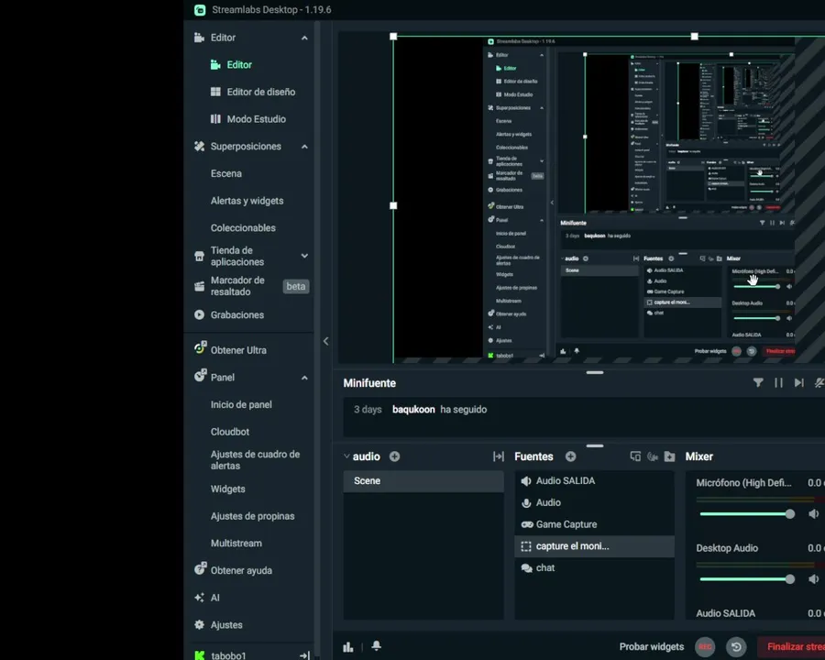Expand the audio scene collection dropdown
Viewport: 825px width, 660px height.
tap(346, 456)
